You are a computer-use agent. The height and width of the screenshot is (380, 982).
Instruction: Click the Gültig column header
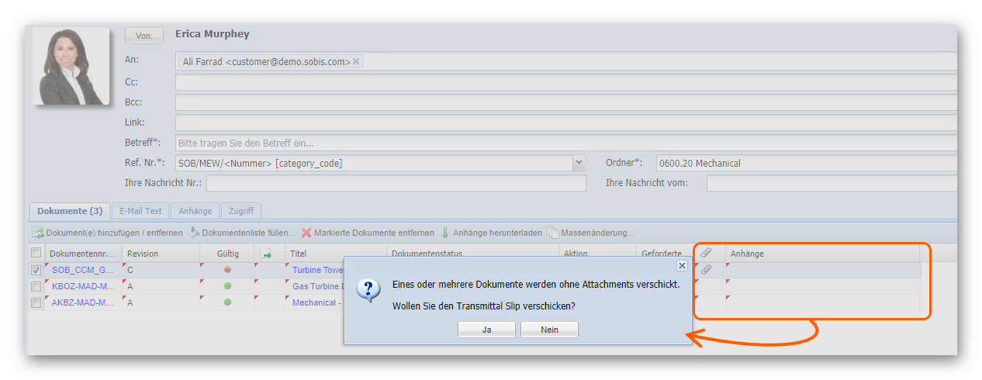coord(227,254)
